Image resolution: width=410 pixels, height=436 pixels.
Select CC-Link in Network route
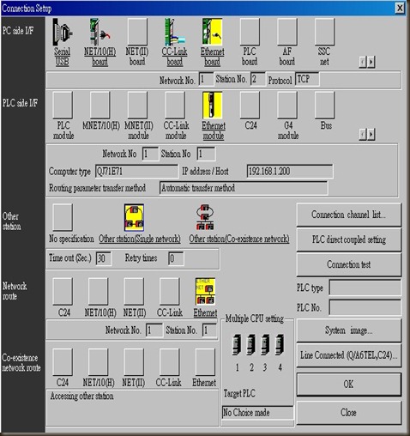tap(170, 291)
